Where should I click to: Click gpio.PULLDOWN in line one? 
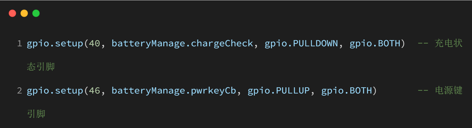tap(301, 44)
